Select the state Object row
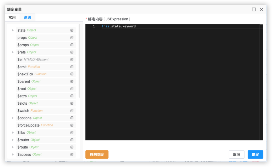The height and width of the screenshot is (167, 272). pos(46,30)
